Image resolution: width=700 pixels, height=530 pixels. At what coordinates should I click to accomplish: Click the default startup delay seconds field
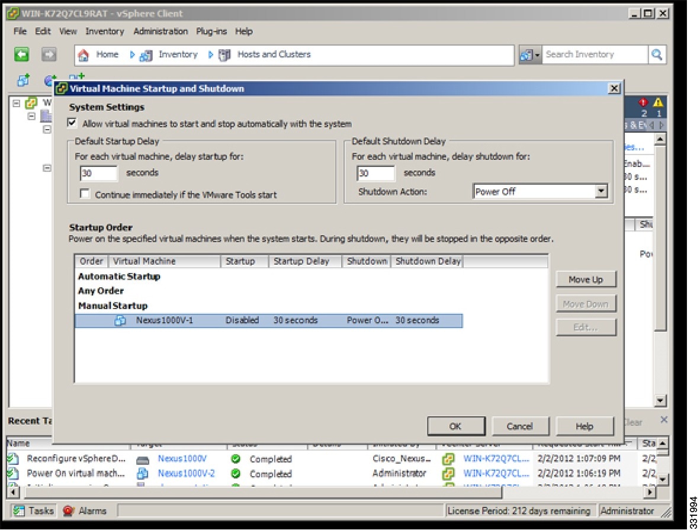point(99,173)
